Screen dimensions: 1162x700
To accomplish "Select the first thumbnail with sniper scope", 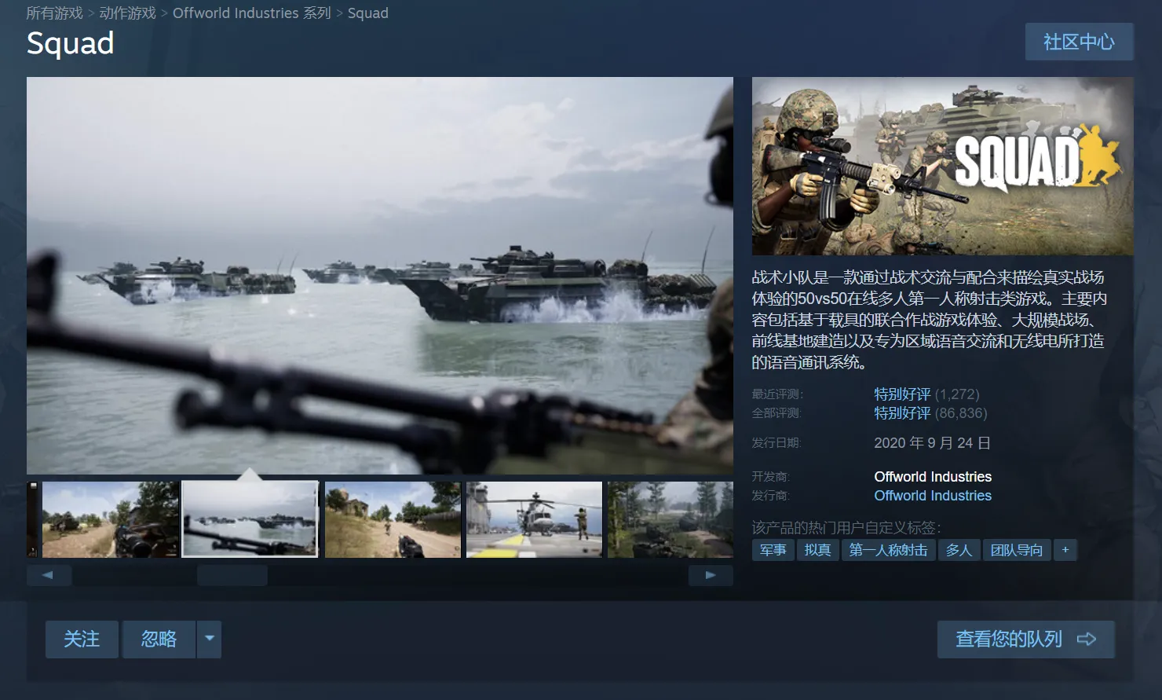I will coord(110,519).
